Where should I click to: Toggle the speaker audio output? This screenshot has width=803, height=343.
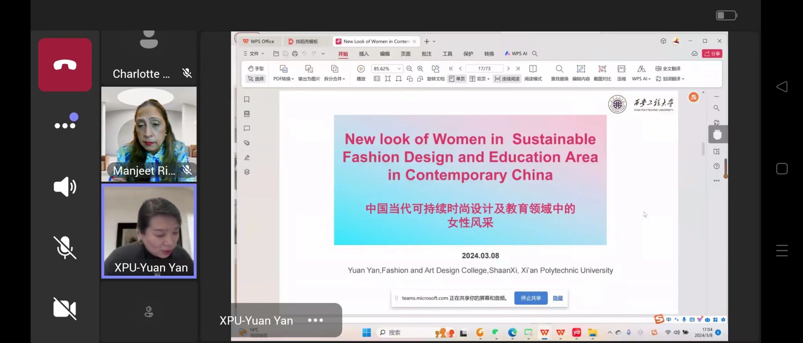pyautogui.click(x=65, y=187)
